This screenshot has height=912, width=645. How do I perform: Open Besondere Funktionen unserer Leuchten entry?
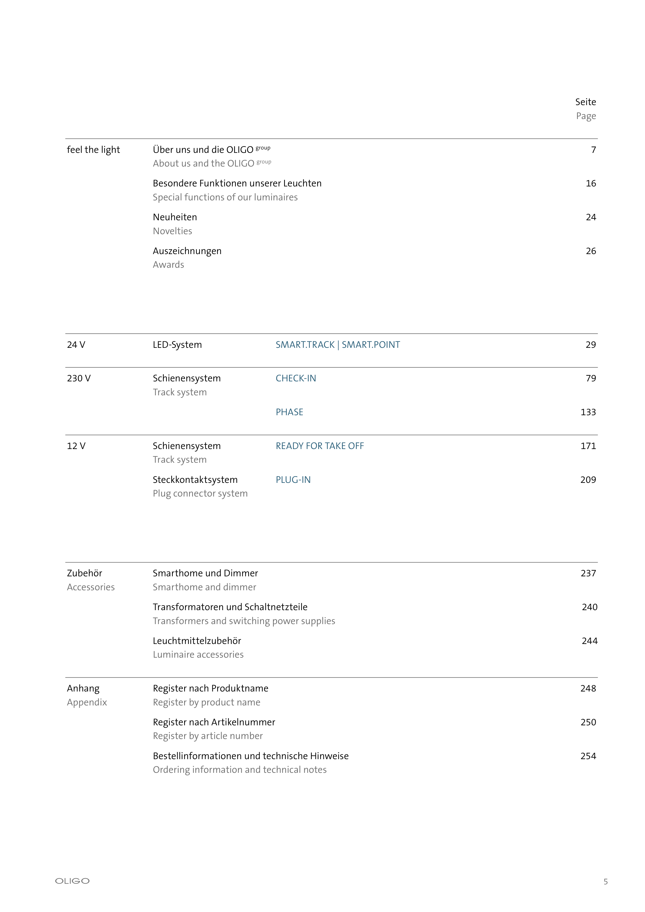point(237,184)
